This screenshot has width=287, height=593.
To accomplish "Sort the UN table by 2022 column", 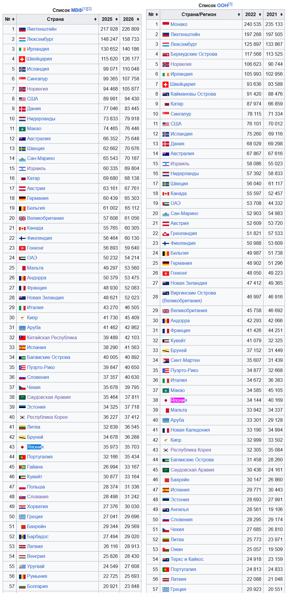I will (x=253, y=14).
